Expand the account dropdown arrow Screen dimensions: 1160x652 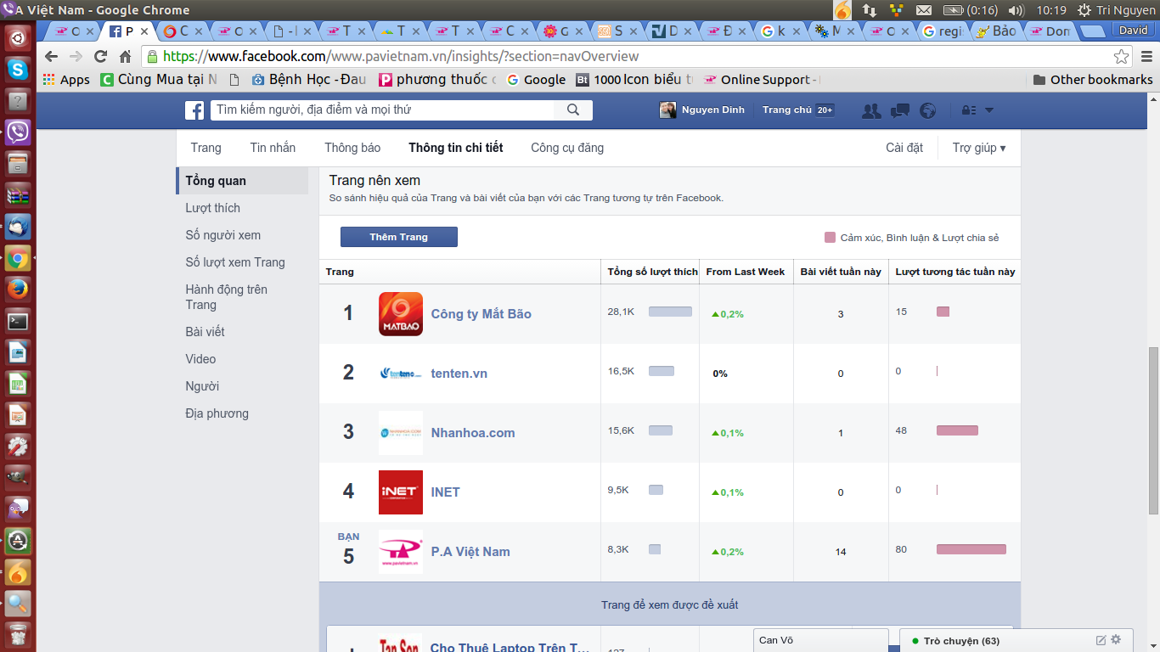(x=988, y=110)
